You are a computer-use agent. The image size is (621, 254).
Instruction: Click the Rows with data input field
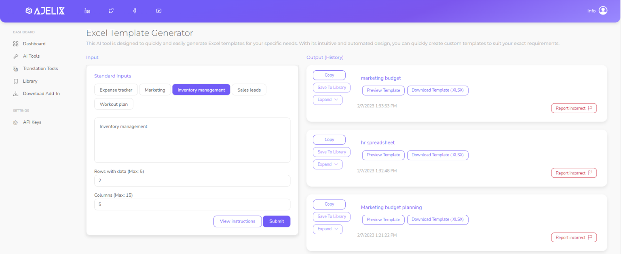pyautogui.click(x=192, y=181)
